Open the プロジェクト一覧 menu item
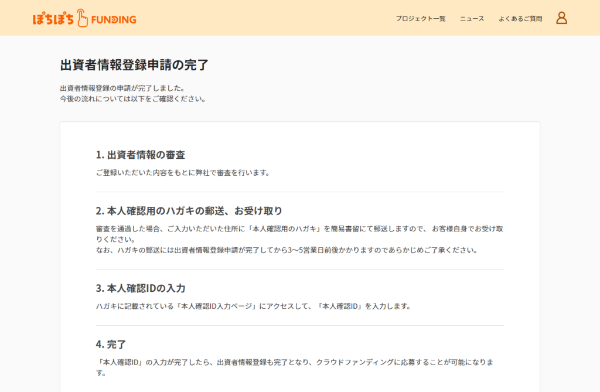 click(x=420, y=19)
